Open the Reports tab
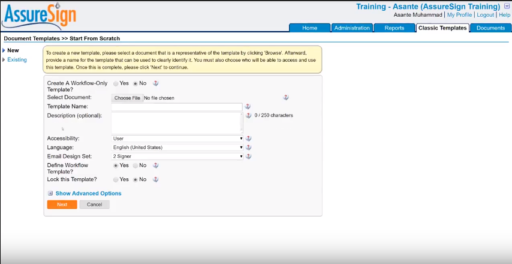This screenshot has width=512, height=264. (x=394, y=28)
